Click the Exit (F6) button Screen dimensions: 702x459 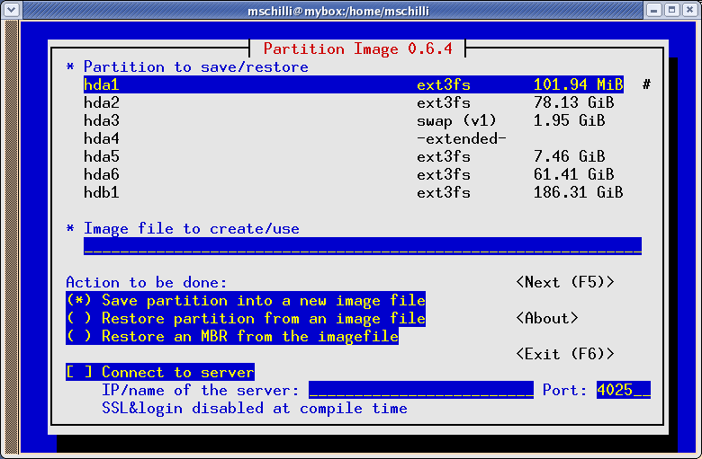click(565, 354)
